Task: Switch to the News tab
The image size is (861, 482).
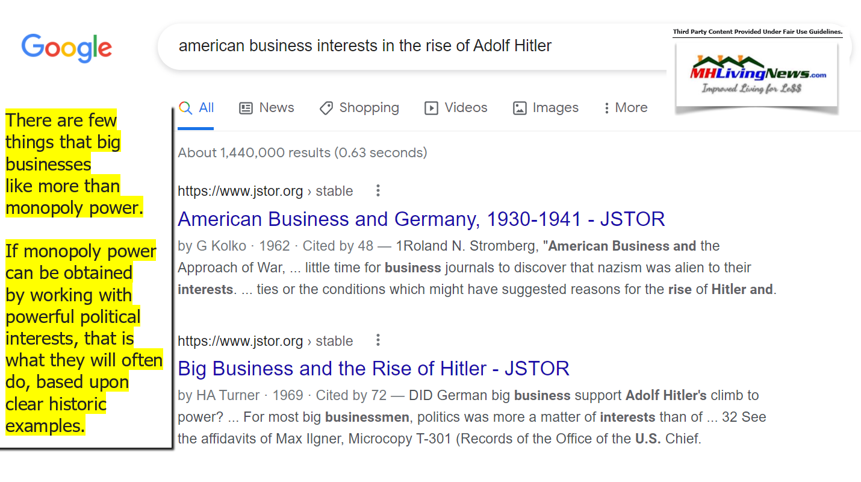Action: tap(276, 108)
